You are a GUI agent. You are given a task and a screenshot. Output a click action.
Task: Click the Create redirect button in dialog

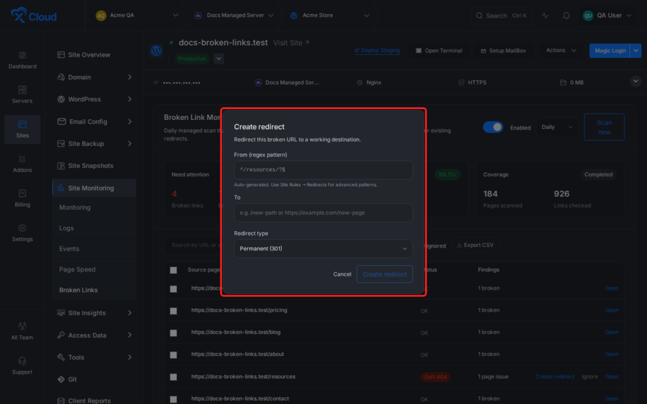(385, 274)
